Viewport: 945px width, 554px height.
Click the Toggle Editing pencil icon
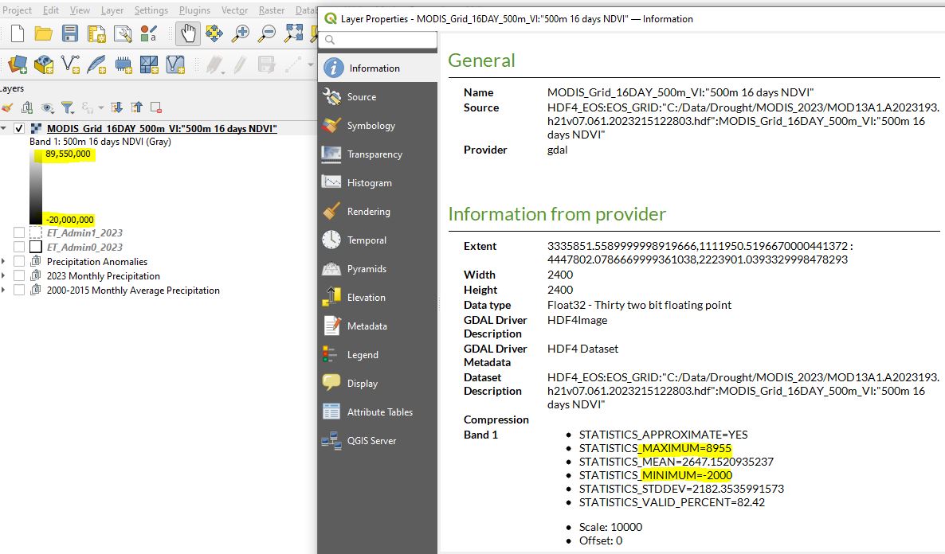coord(240,64)
